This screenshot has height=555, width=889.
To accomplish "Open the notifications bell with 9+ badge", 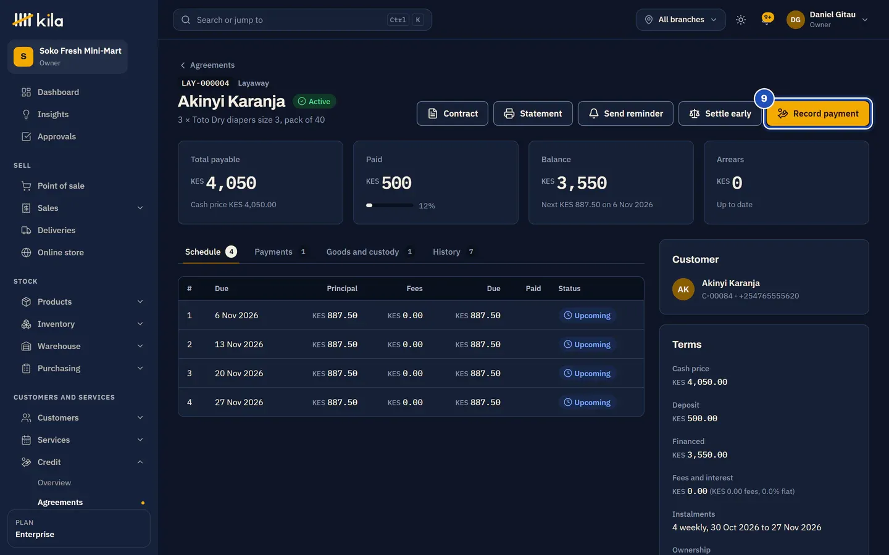I will (x=767, y=19).
